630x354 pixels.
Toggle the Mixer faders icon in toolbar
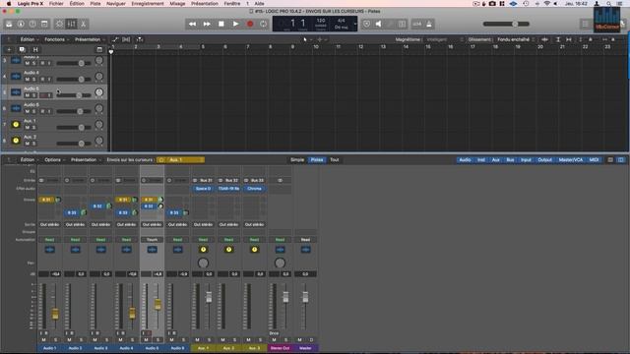click(72, 24)
